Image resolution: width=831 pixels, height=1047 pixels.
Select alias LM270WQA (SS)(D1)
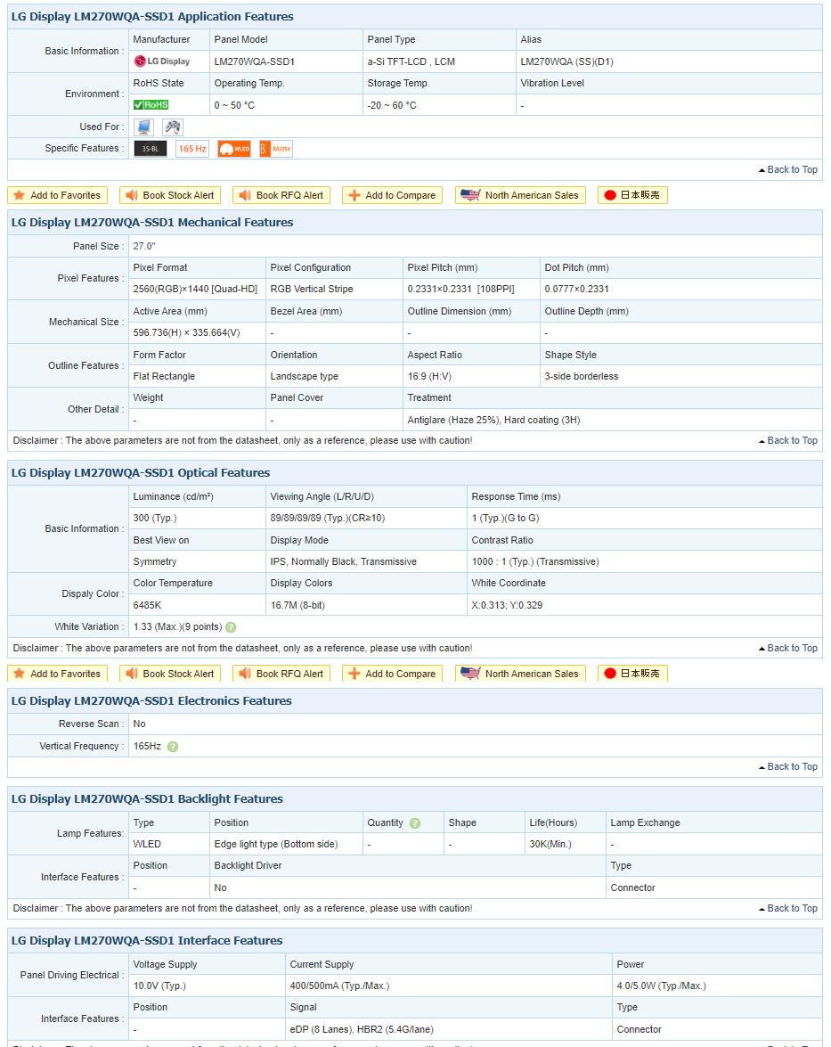point(566,61)
